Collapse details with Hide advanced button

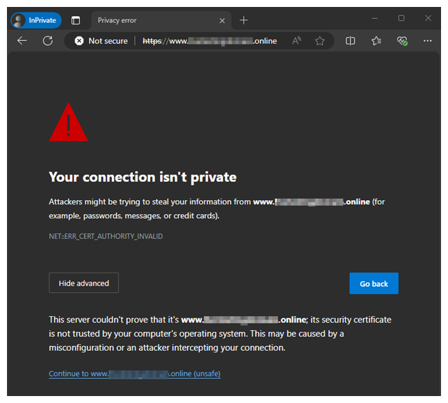pyautogui.click(x=83, y=283)
